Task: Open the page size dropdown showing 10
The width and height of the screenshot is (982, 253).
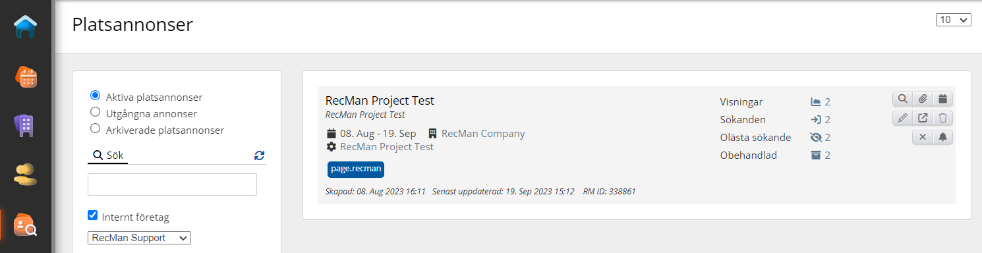Action: pyautogui.click(x=954, y=20)
